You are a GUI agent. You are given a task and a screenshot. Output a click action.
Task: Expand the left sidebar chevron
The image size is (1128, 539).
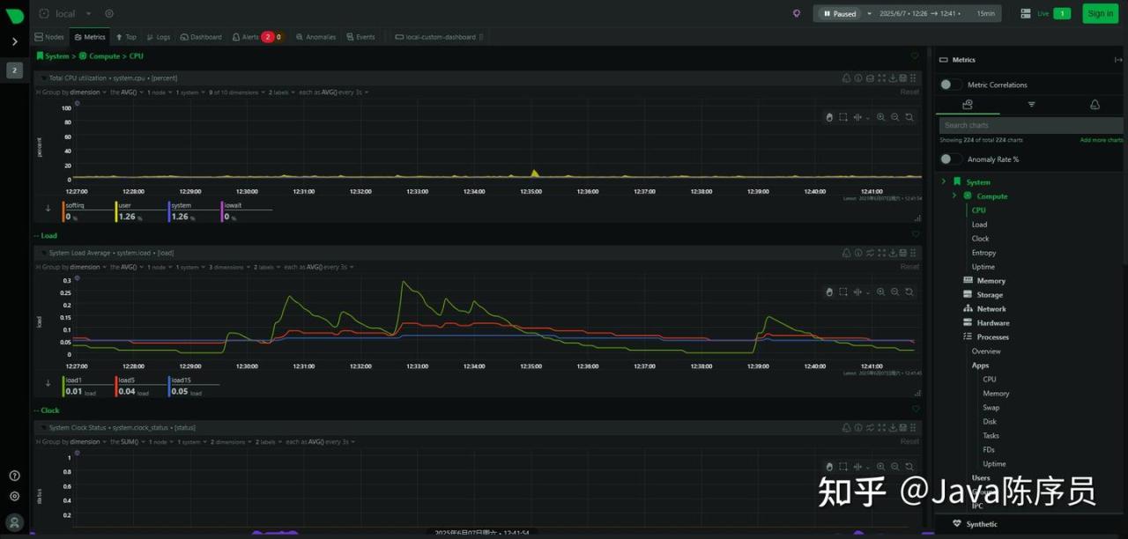click(x=14, y=41)
